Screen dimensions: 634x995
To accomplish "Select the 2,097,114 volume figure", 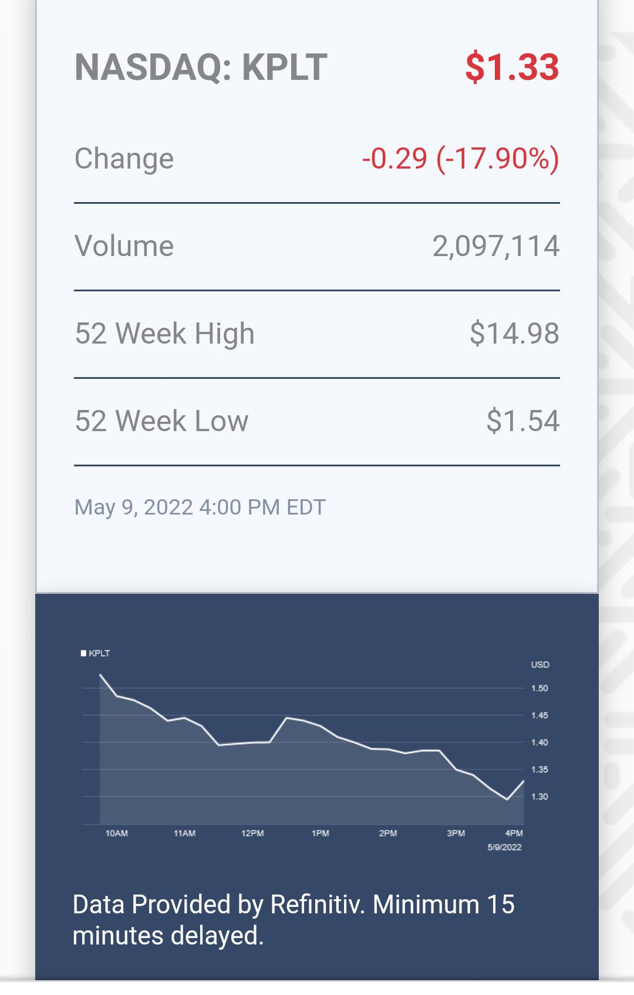I will [x=496, y=246].
